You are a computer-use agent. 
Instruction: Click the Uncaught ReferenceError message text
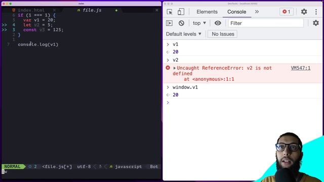[222, 71]
